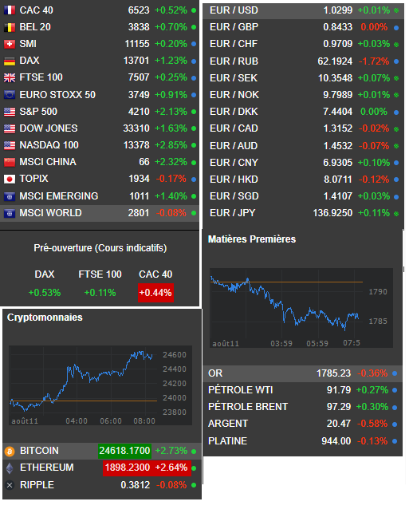Click the Ethereum price 1898.2300

(x=128, y=468)
